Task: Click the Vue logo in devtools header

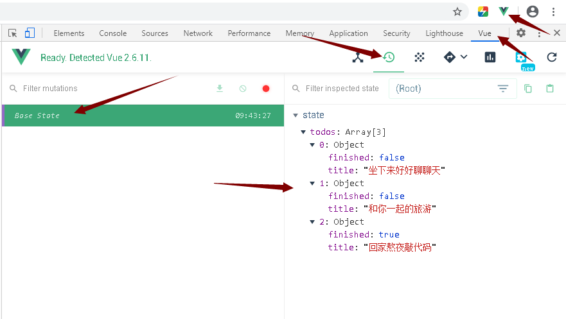Action: pos(21,56)
